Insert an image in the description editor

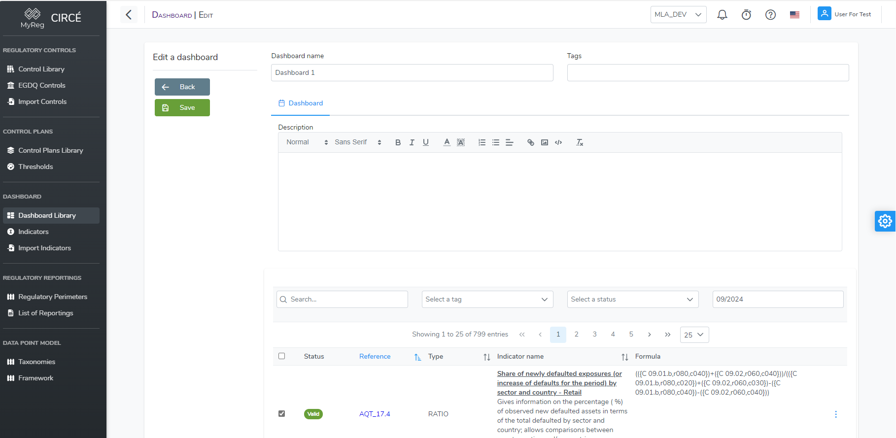tap(545, 142)
